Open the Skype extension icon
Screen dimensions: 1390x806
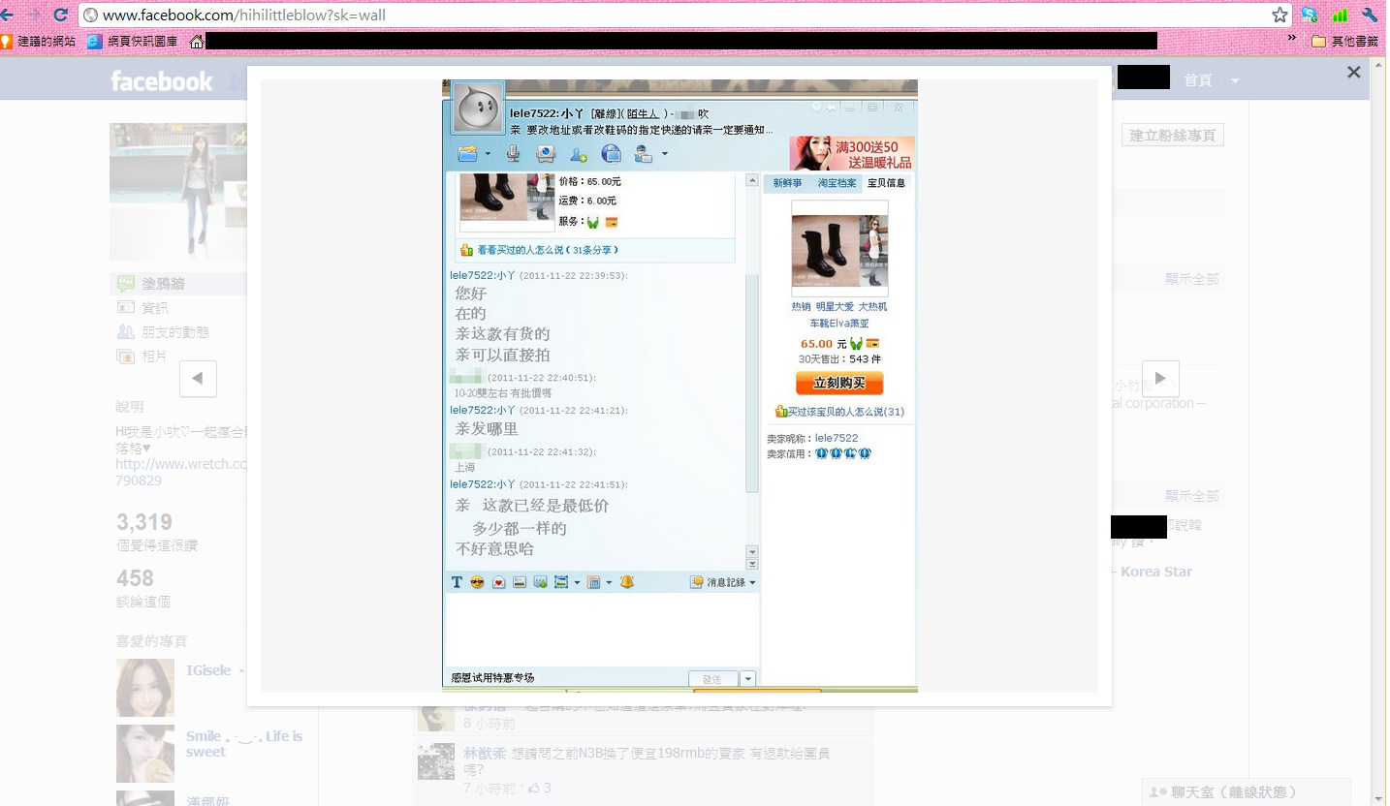click(x=1311, y=15)
